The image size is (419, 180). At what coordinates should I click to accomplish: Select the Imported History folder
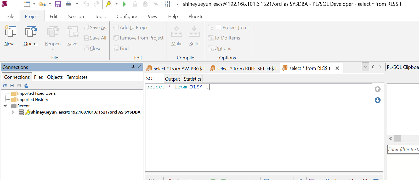pyautogui.click(x=30, y=100)
